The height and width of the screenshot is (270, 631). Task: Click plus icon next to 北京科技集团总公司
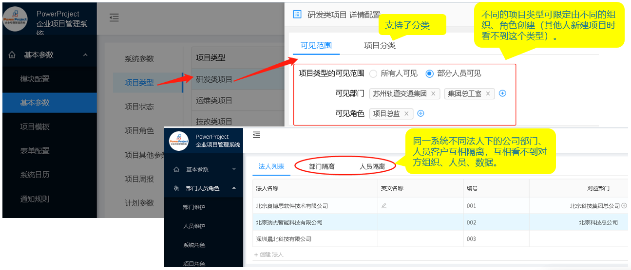click(x=624, y=206)
